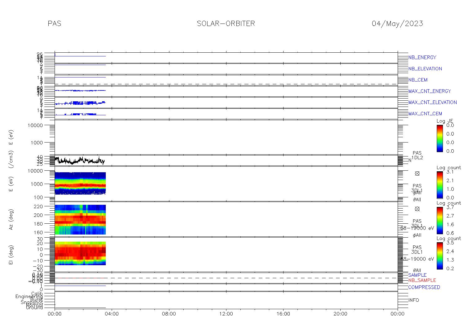Click the 20:00 time axis label
The image size is (469, 316).
tap(340, 314)
